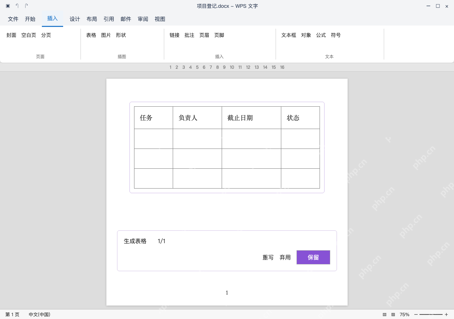454x319 pixels.
Task: Insert a 文本框 text box
Action: click(289, 35)
